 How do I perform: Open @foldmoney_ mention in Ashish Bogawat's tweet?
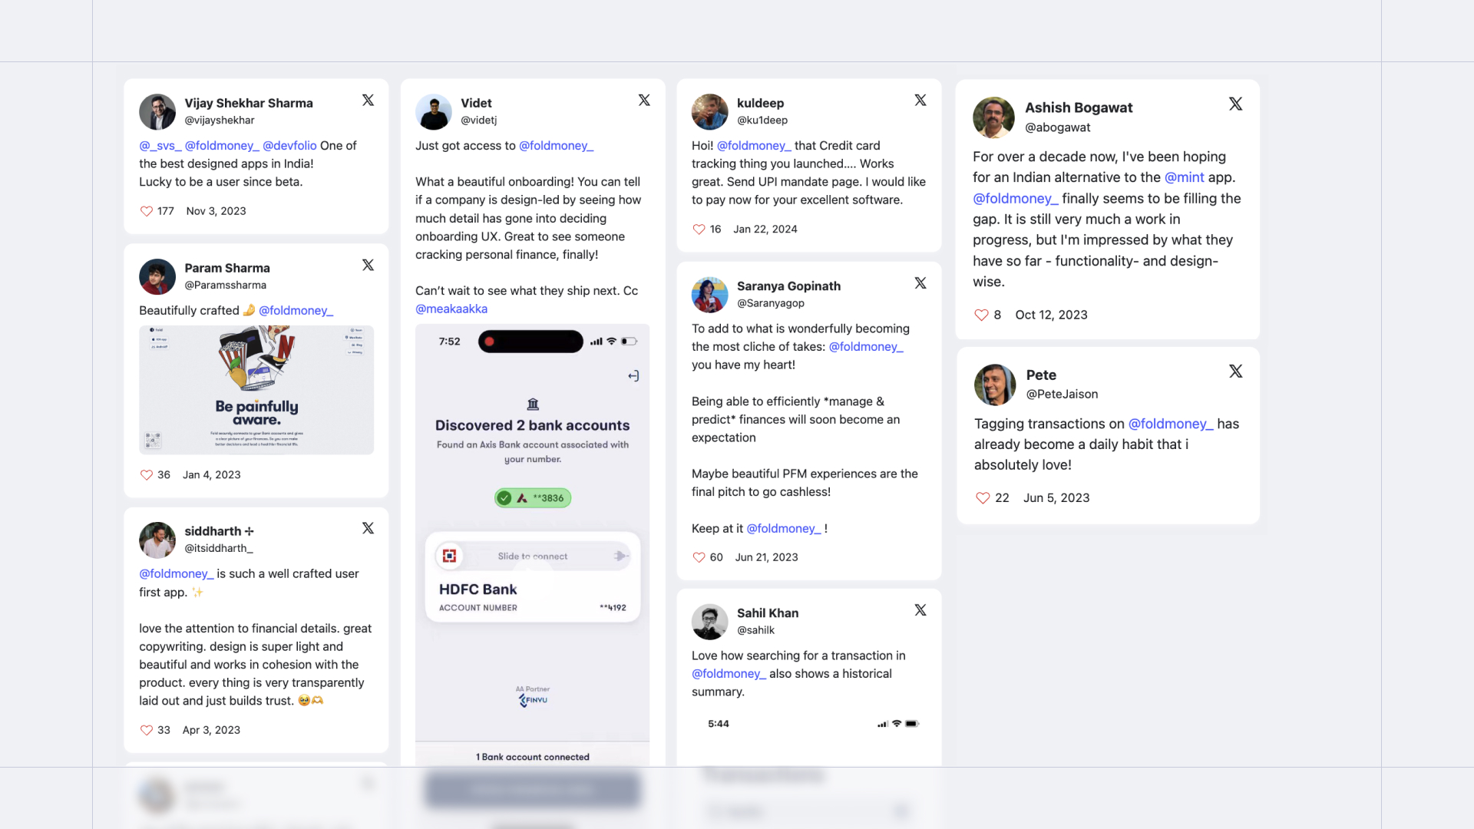point(1016,199)
